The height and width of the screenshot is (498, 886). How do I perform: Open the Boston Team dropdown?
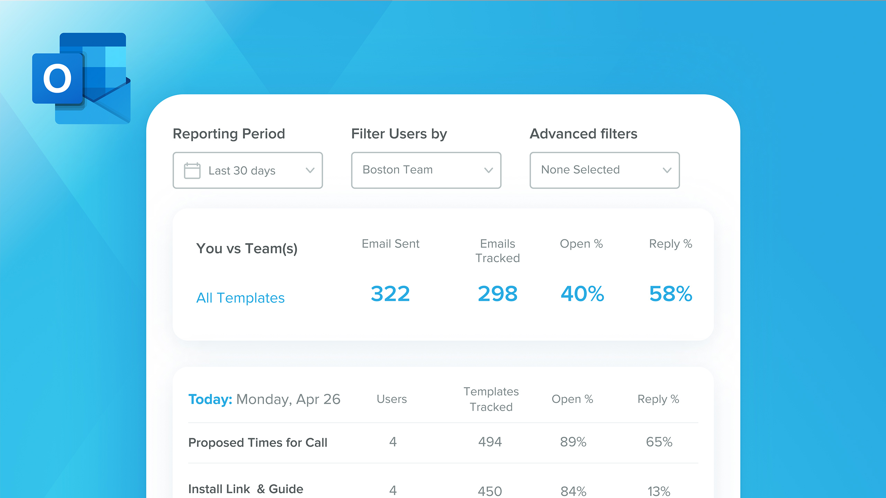click(x=426, y=170)
